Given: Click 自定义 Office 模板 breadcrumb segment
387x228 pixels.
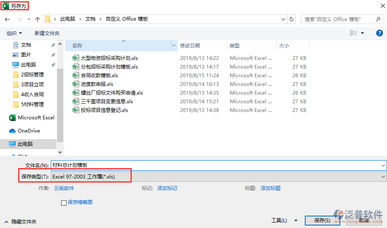Looking at the screenshot, I should coord(127,19).
